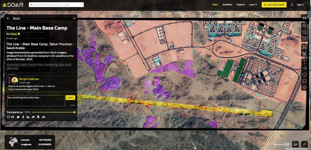Screen dimensions: 311x150
Task: Open the Satellites menu item
Action: click(227, 5)
